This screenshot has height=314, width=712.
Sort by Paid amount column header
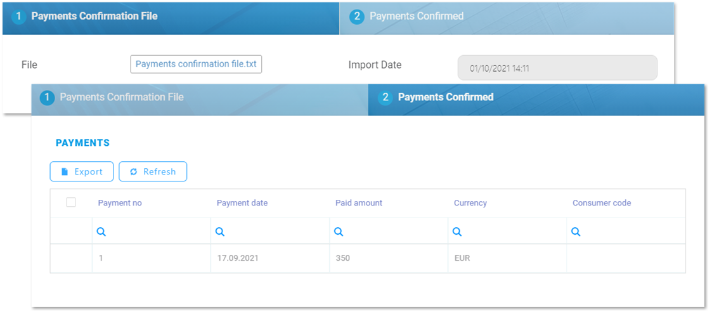point(359,203)
